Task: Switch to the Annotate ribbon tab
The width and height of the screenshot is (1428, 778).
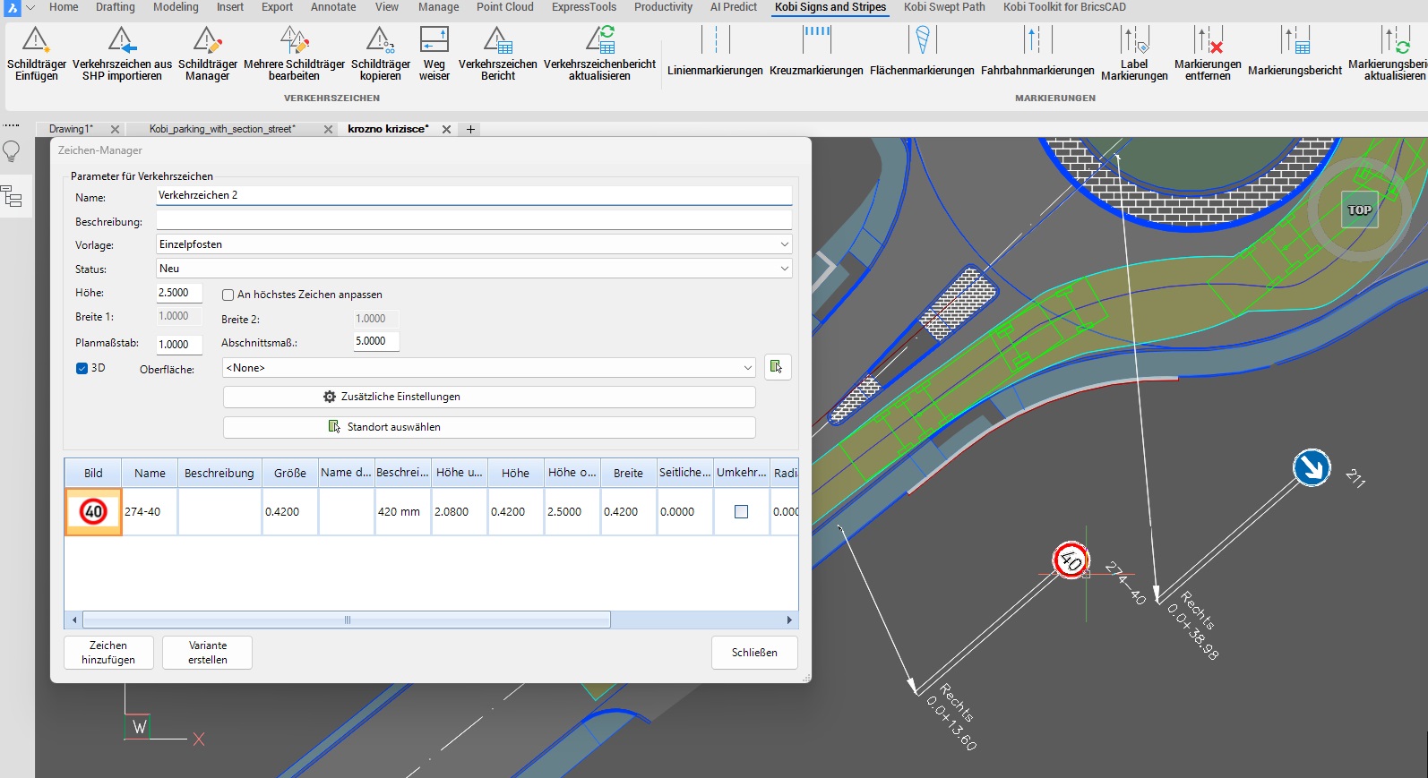Action: tap(333, 7)
